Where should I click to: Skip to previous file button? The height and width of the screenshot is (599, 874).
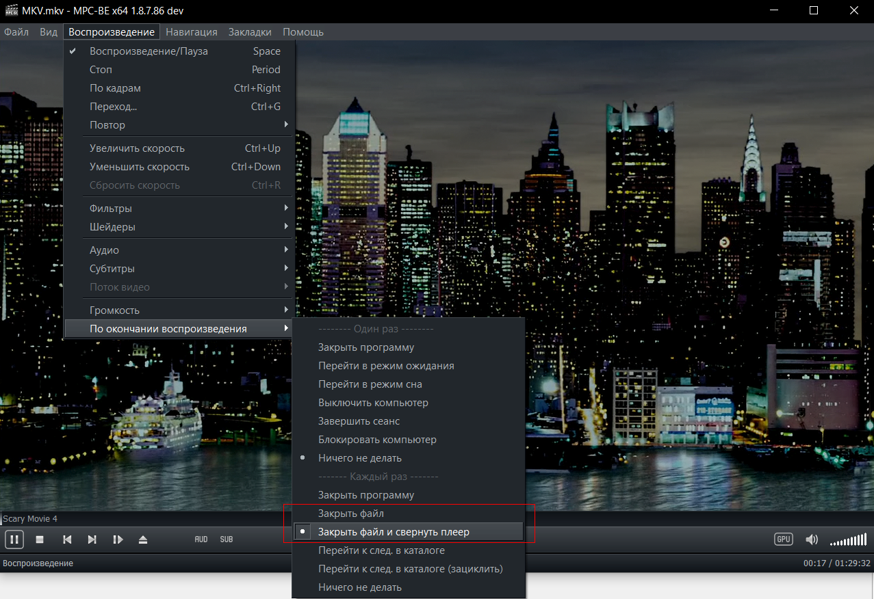[x=67, y=540]
